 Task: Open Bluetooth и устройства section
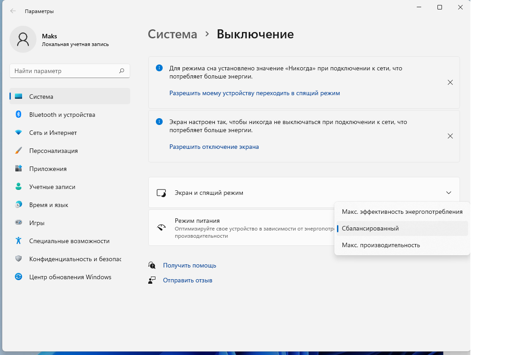[62, 115]
